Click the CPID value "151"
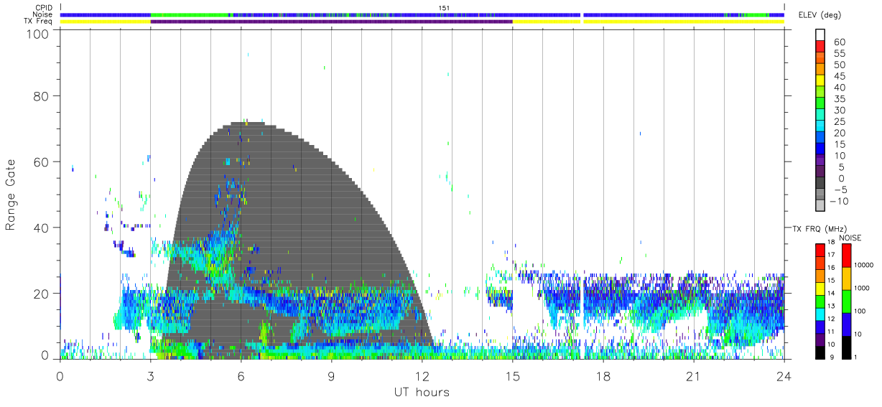Viewport: 882px width, 407px height. click(443, 8)
